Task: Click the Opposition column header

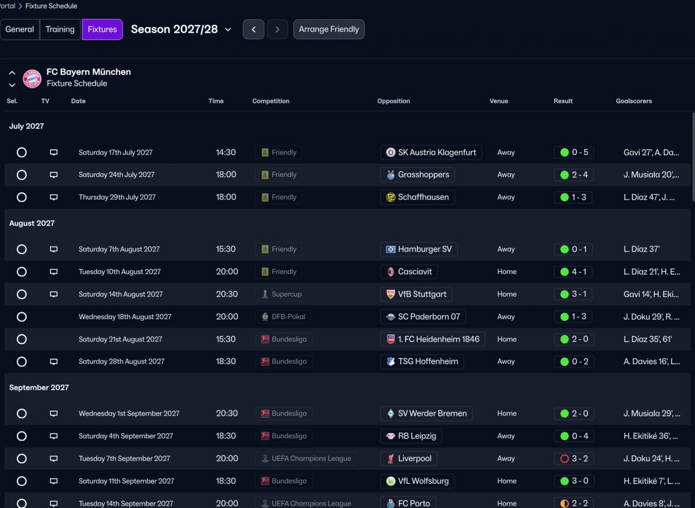Action: pyautogui.click(x=394, y=101)
